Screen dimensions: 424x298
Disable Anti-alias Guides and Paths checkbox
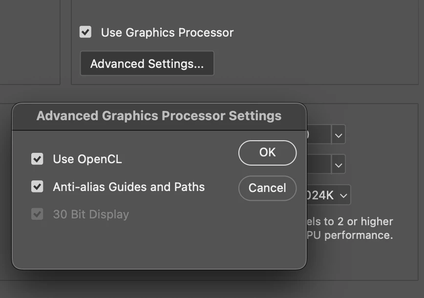click(x=37, y=187)
